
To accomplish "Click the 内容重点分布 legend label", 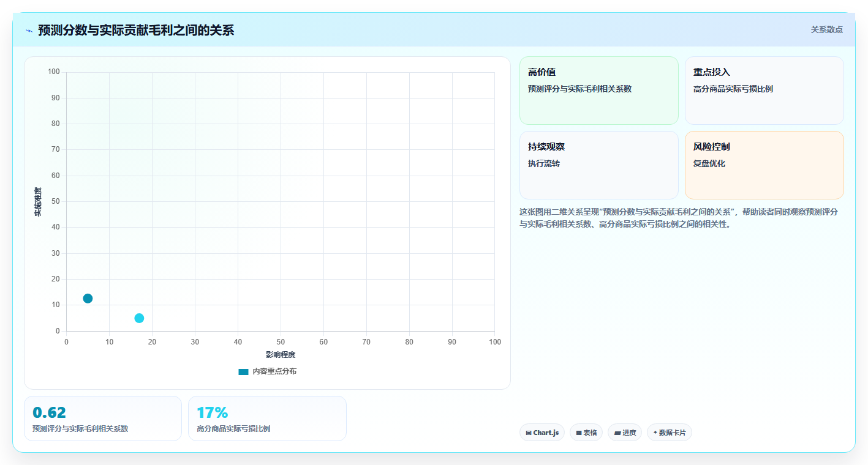I will (x=274, y=371).
